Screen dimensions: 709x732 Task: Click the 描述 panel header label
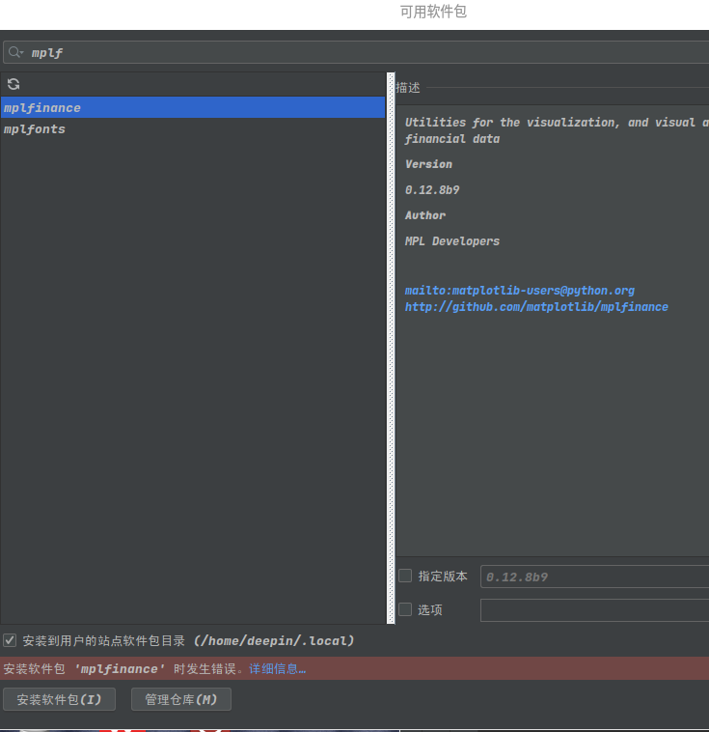point(408,88)
